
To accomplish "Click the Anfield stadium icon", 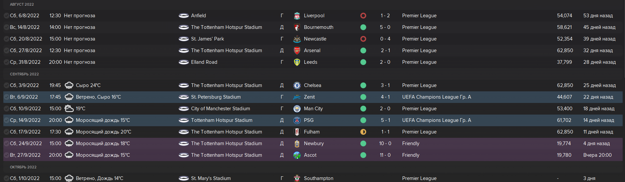I will 183,16.
